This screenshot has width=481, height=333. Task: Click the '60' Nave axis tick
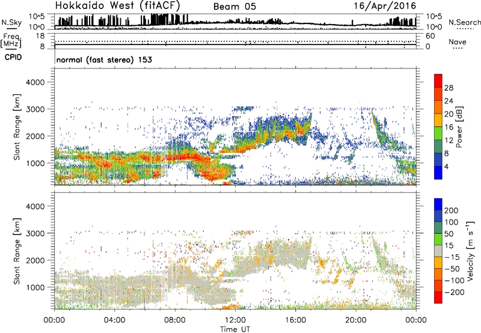[x=430, y=36]
